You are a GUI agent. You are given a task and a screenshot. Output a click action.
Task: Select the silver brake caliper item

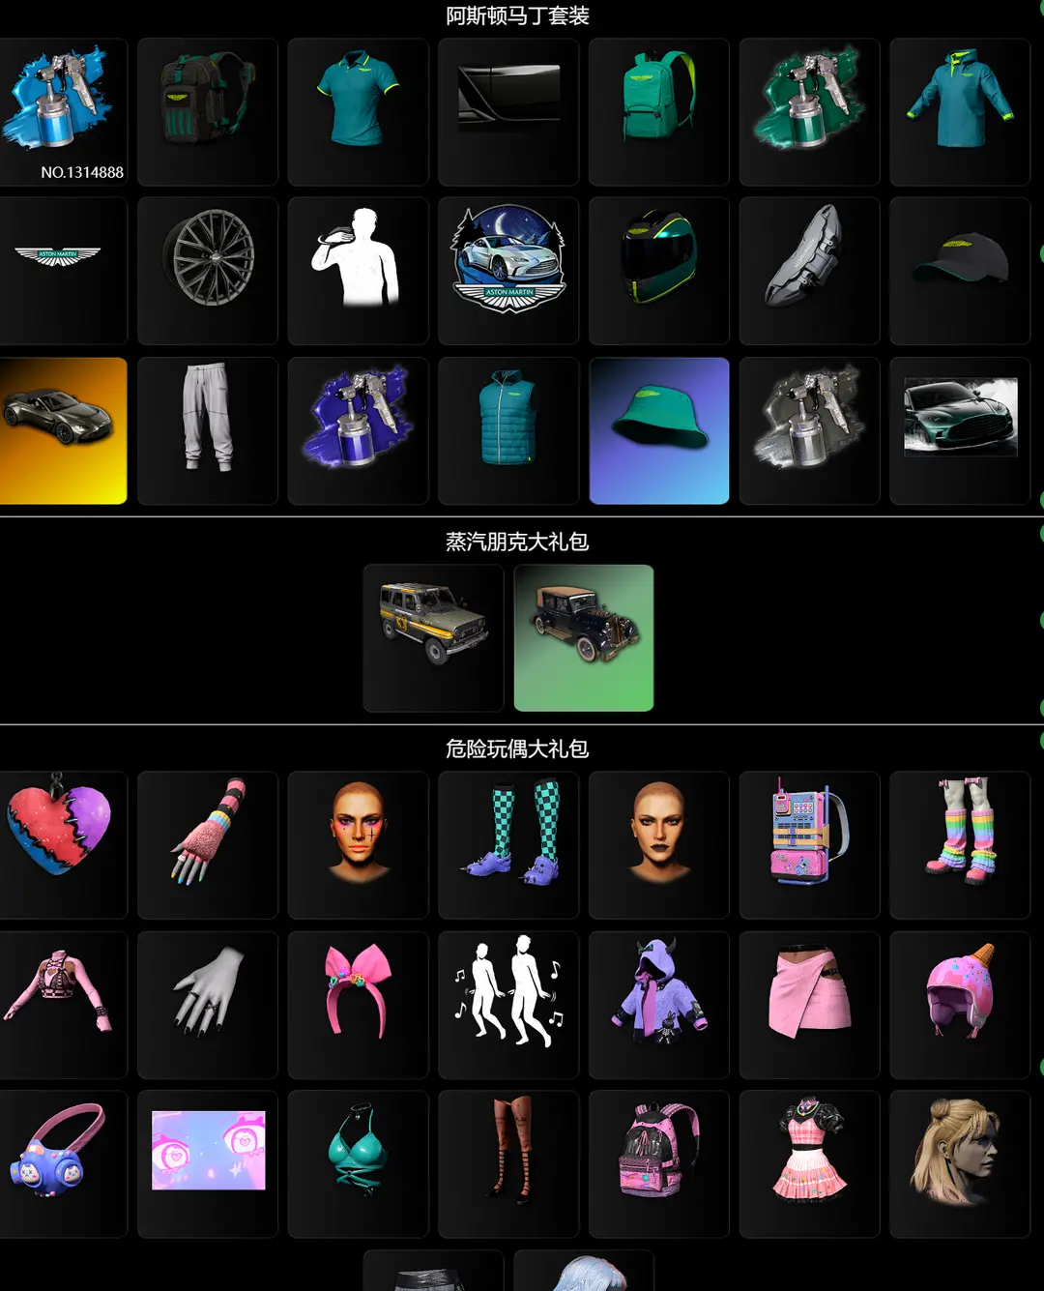pyautogui.click(x=809, y=270)
